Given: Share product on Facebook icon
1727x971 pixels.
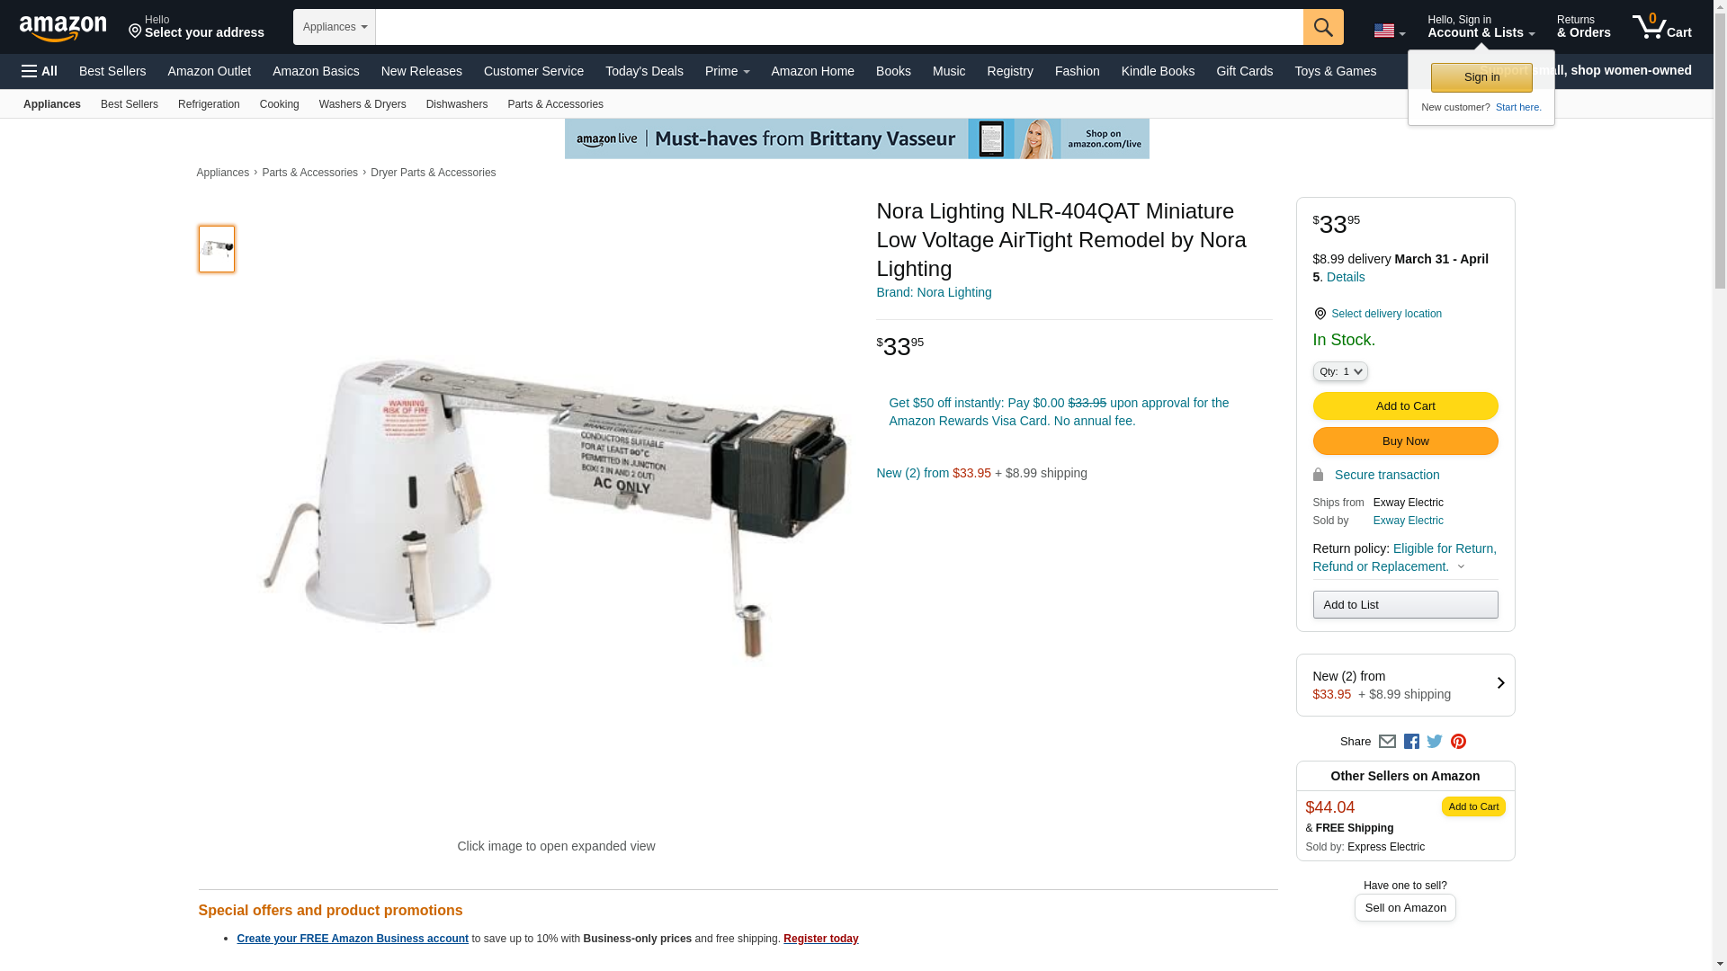Looking at the screenshot, I should (1411, 742).
